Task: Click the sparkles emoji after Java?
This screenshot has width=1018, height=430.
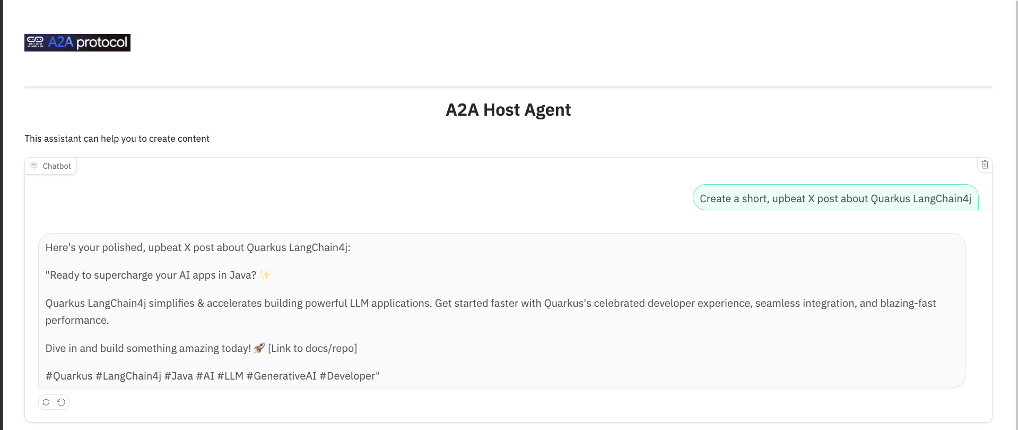Action: click(265, 275)
